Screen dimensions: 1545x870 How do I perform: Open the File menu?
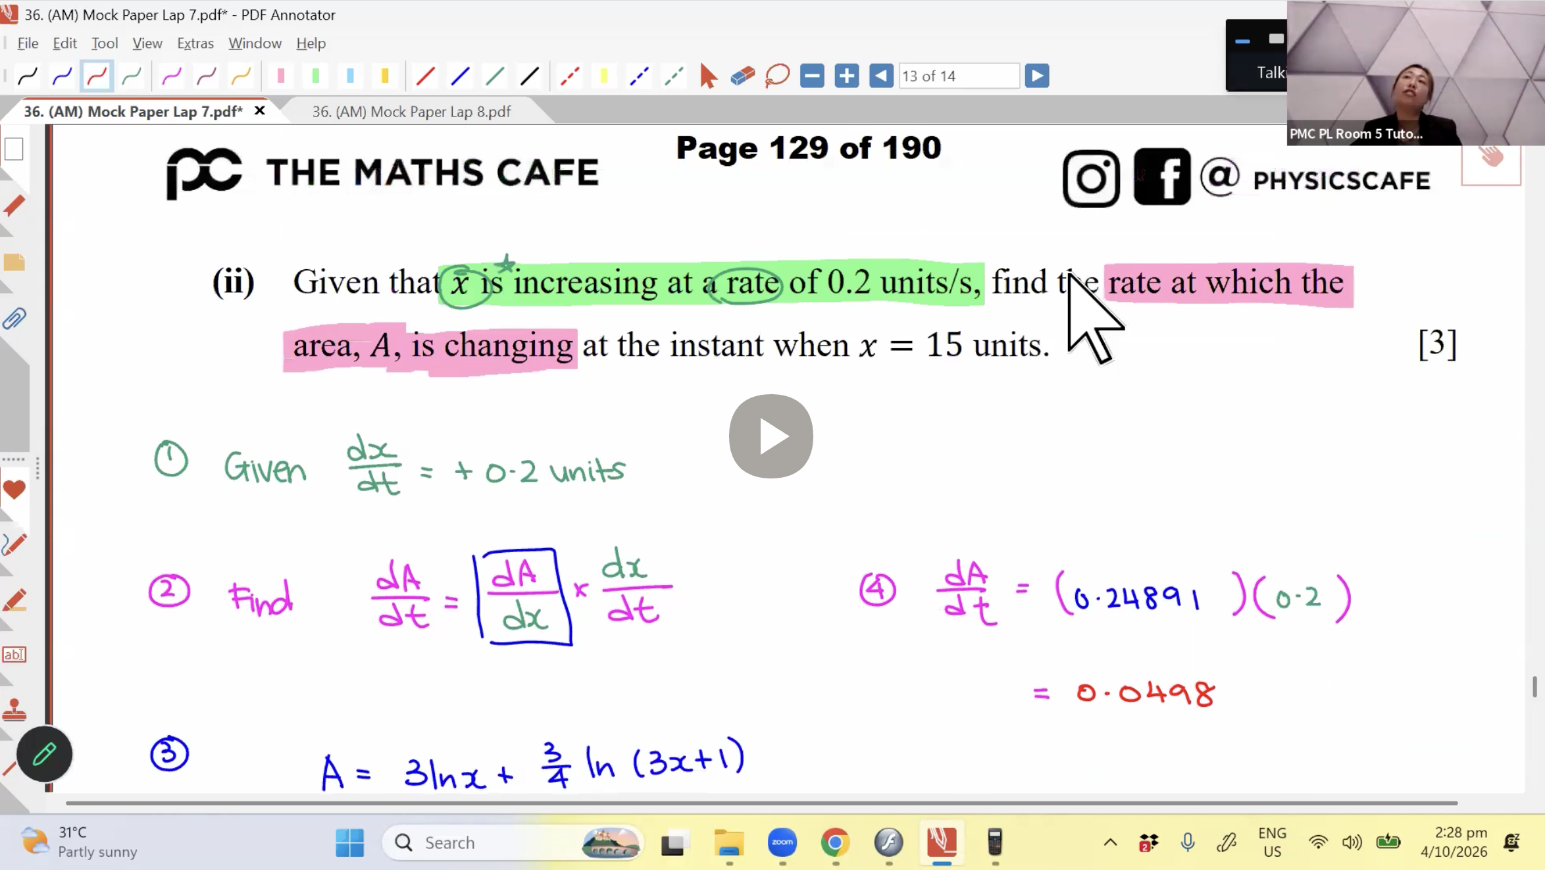click(28, 43)
